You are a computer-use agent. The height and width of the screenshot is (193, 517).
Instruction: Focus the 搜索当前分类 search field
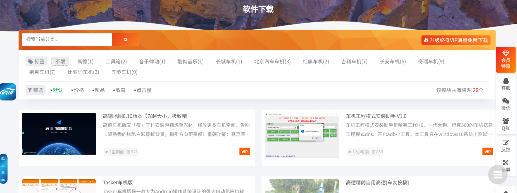(67, 40)
